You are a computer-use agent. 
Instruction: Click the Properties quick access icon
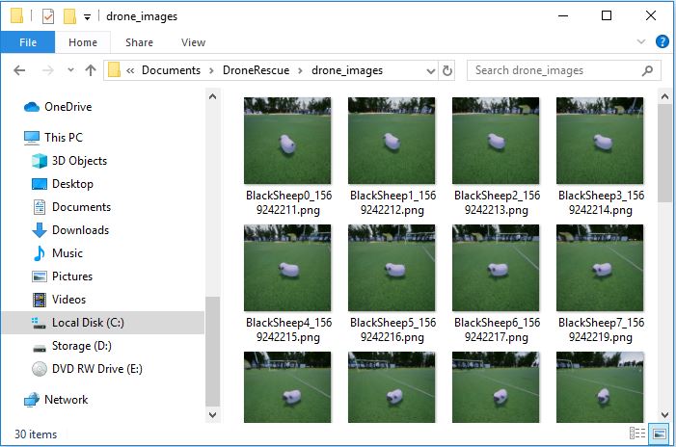pyautogui.click(x=48, y=16)
